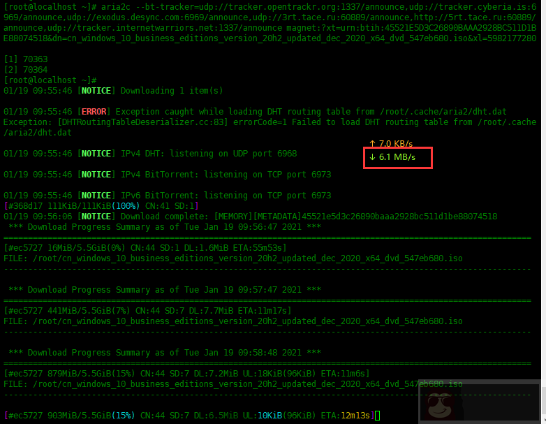The height and width of the screenshot is (424, 546).
Task: Click the ETA:12m13s value in the last line
Action: pos(346,416)
